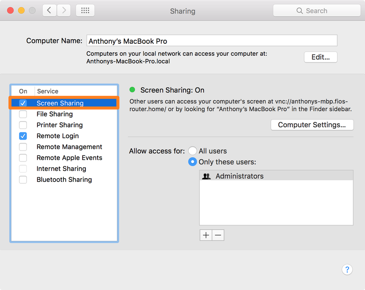Image resolution: width=365 pixels, height=290 pixels.
Task: Show all preferences with the grid icon
Action: tap(85, 10)
